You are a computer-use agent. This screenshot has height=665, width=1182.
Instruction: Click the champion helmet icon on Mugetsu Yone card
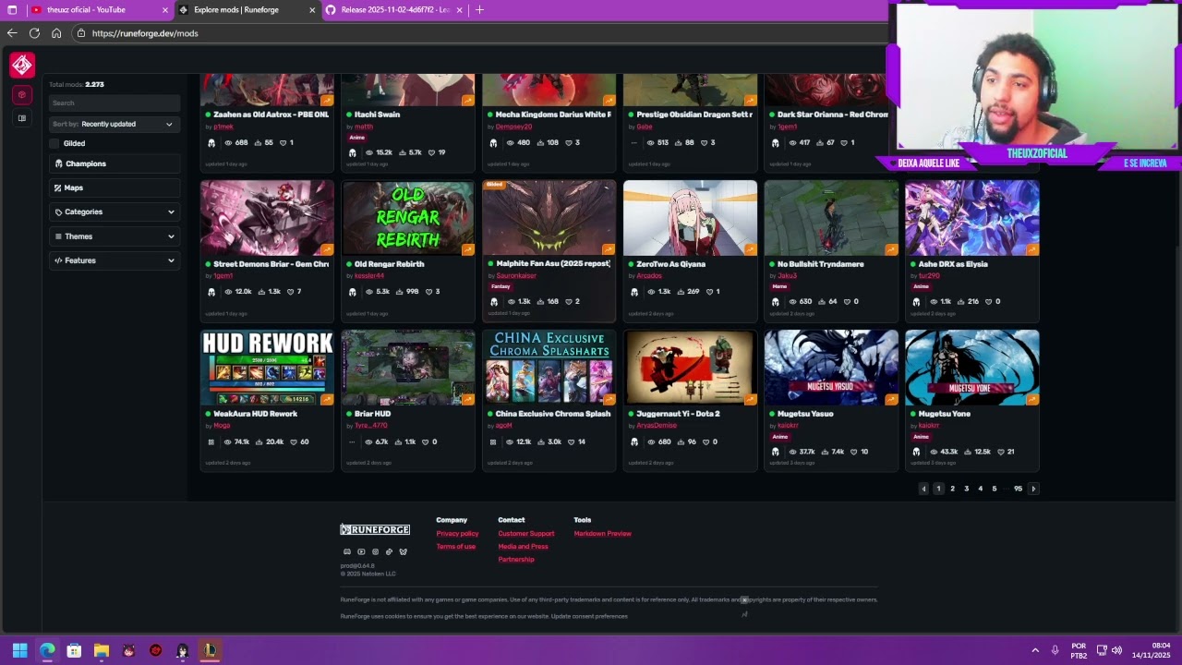point(916,452)
